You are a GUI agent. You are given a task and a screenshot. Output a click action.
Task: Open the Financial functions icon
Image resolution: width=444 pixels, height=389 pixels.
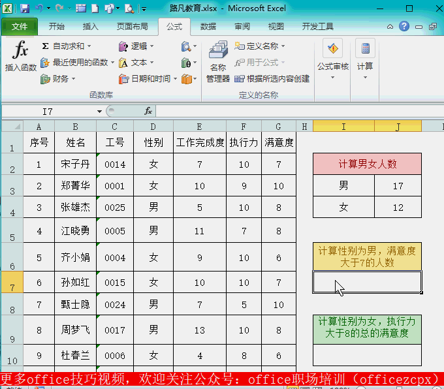(x=45, y=79)
